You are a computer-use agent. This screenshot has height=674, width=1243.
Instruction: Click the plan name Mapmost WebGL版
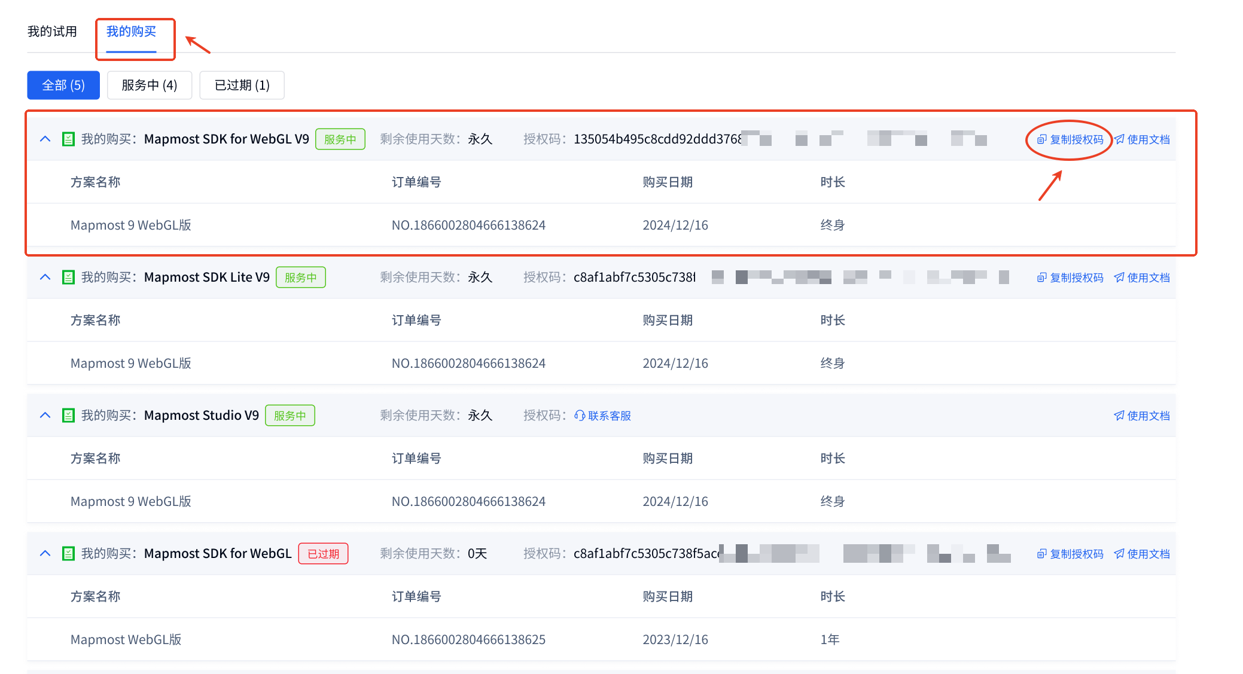pyautogui.click(x=126, y=639)
